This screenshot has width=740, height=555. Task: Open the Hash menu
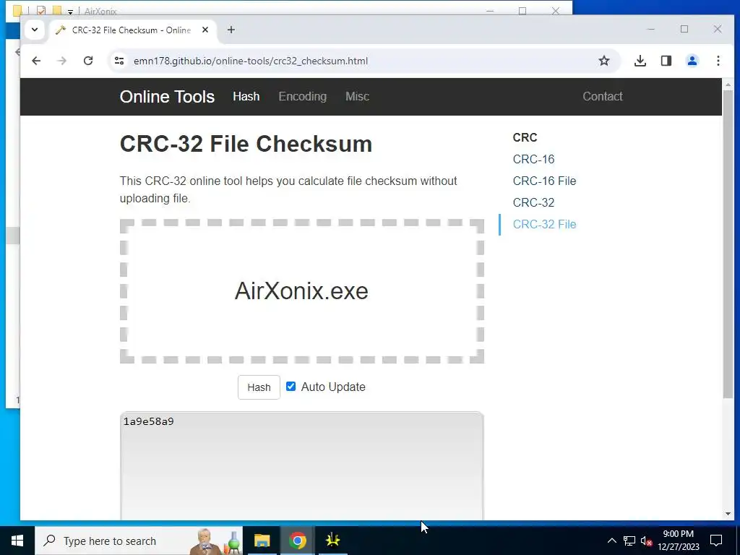246,96
